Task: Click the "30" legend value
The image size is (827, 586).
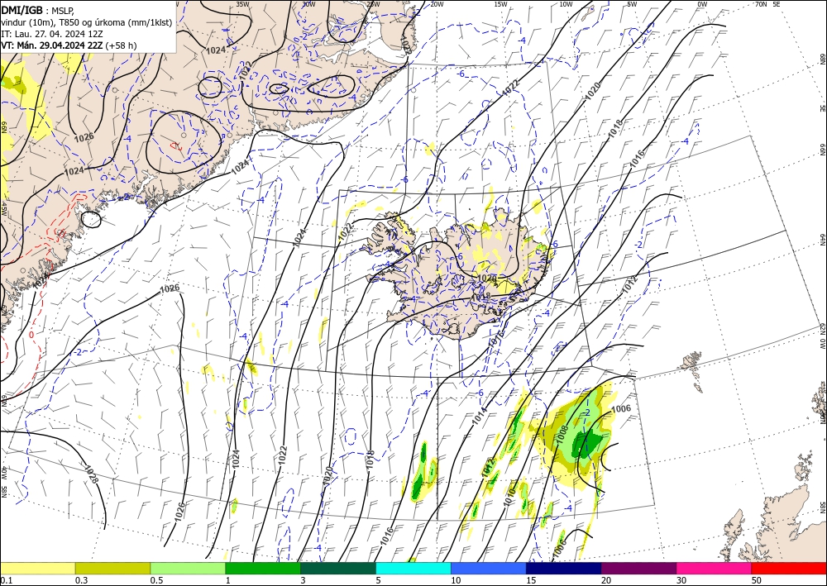Action: [681, 580]
